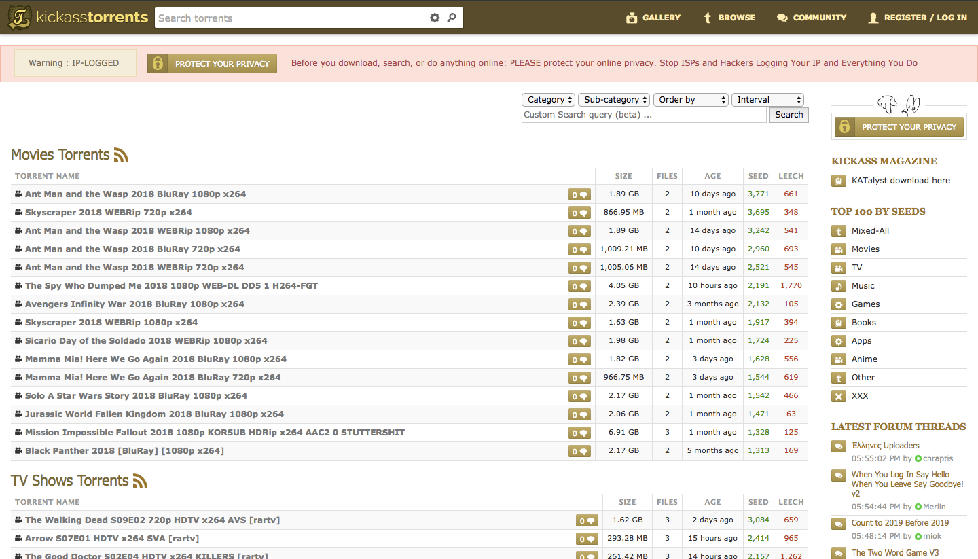
Task: Open Mamma Mia BluRay 720p torrent
Action: point(153,378)
